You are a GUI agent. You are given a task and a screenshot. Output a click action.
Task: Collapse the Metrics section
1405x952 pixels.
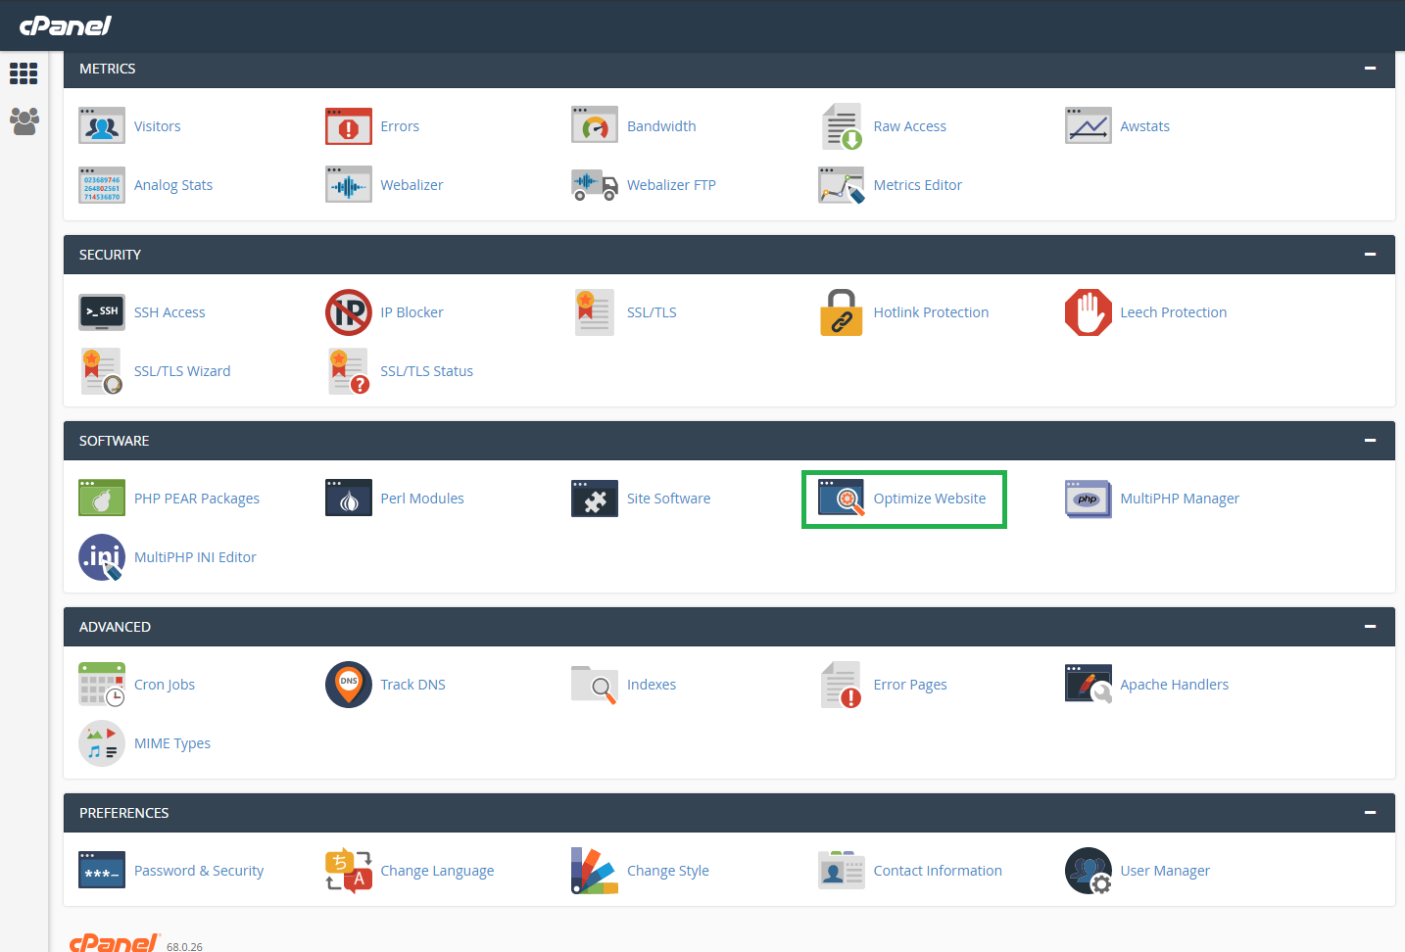click(x=1370, y=69)
